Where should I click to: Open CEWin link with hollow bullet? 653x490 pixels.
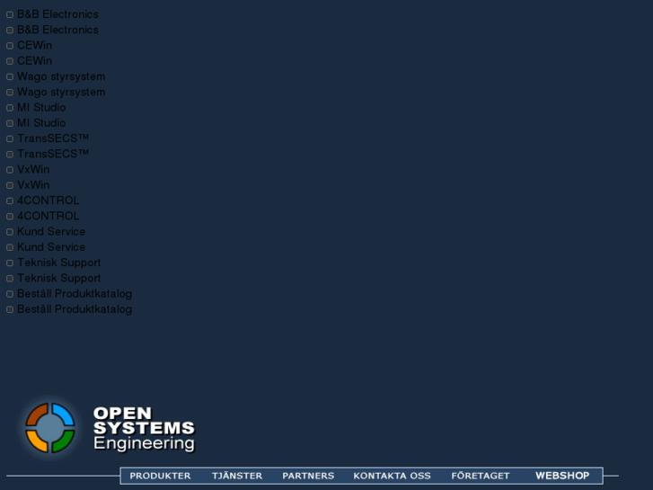34,46
